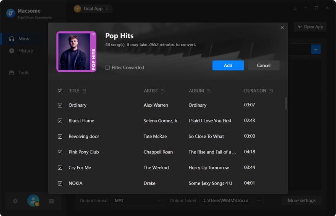This screenshot has height=216, width=336.
Task: Click duration 04:18
Action: pos(249,152)
